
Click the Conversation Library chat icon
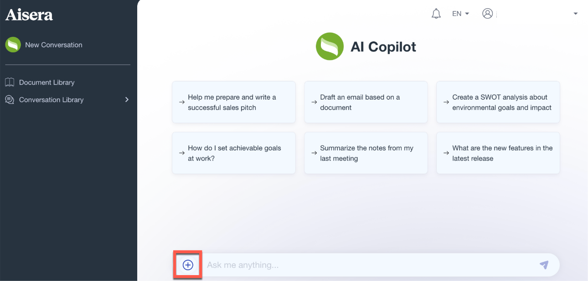pyautogui.click(x=10, y=100)
